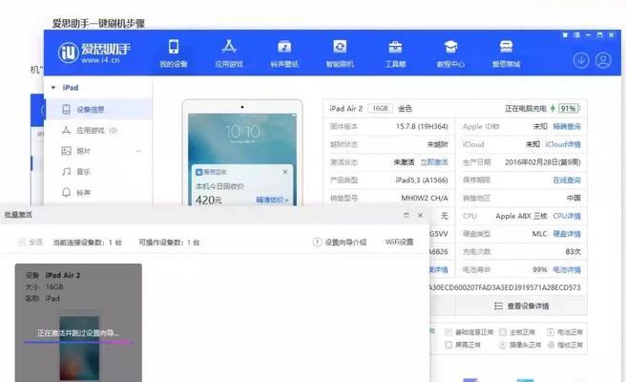Click the 16GB capacity badge
This screenshot has width=626, height=382.
tap(380, 108)
